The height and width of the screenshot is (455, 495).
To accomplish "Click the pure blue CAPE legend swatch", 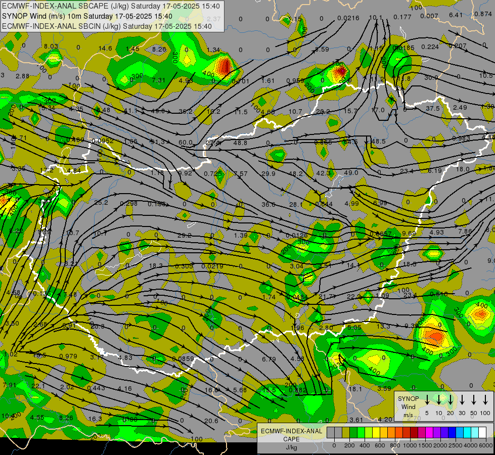I will point(452,433).
